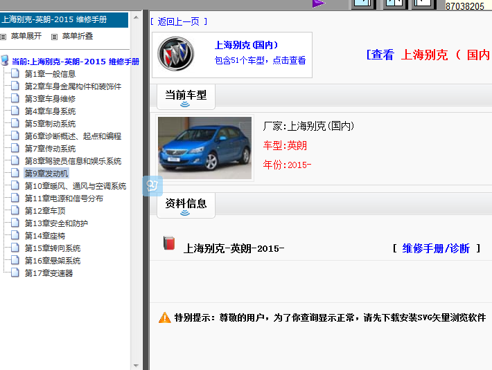Click the page icon for 第5章制动系统
Image resolution: width=492 pixels, height=370 pixels.
(x=15, y=123)
